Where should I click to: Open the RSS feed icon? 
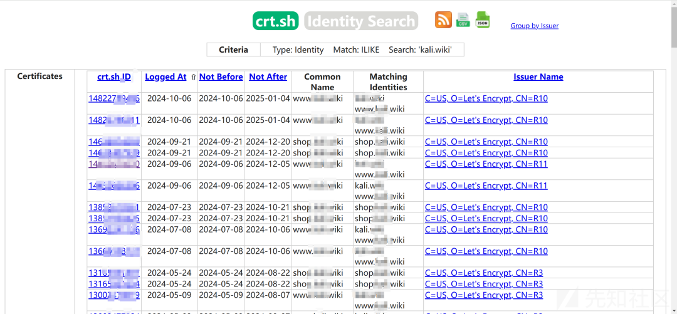(x=443, y=20)
